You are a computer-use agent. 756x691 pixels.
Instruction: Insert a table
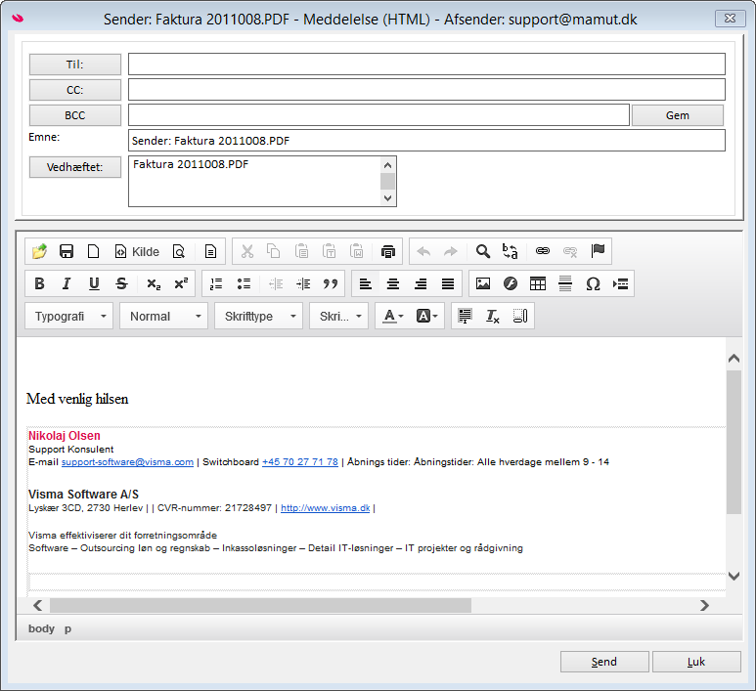pyautogui.click(x=538, y=283)
